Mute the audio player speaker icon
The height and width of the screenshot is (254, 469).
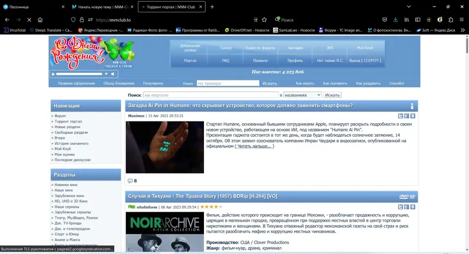coord(113,74)
